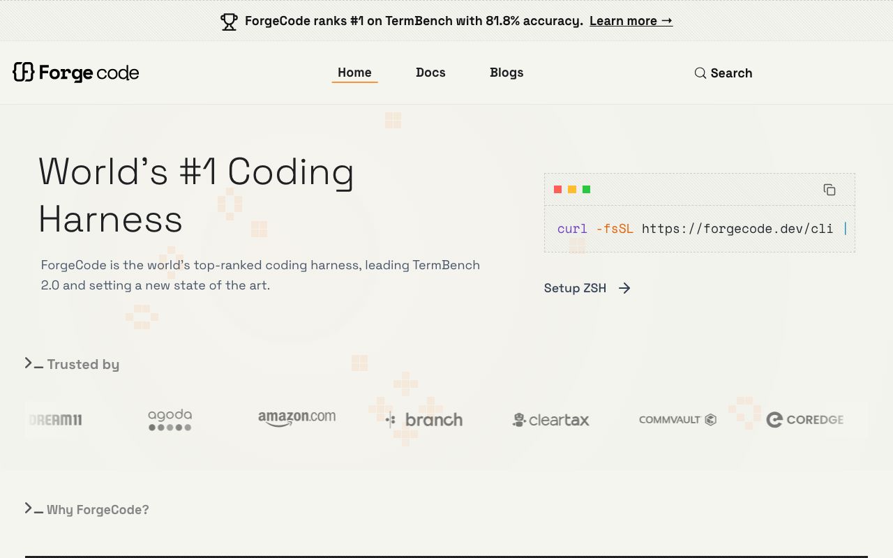Image resolution: width=893 pixels, height=558 pixels.
Task: Click the magnifier search icon
Action: tap(700, 73)
